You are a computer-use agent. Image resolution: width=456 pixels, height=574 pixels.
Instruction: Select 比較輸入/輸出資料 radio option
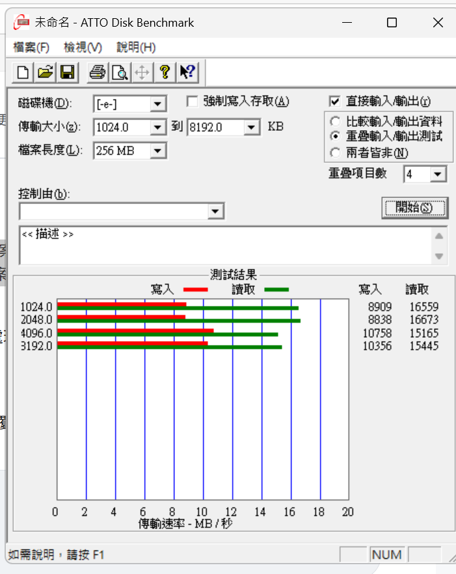[x=335, y=121]
